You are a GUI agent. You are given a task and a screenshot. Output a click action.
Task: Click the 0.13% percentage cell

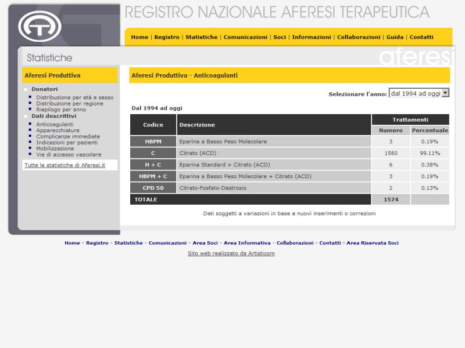click(430, 188)
